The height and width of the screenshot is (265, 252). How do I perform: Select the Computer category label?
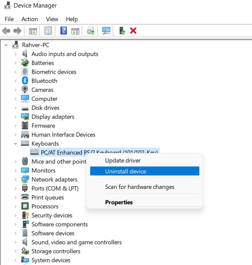coord(45,99)
